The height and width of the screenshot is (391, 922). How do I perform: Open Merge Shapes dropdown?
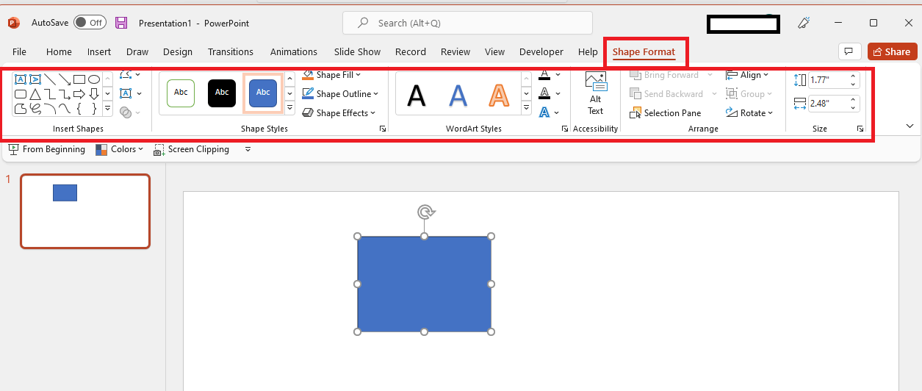(x=129, y=112)
